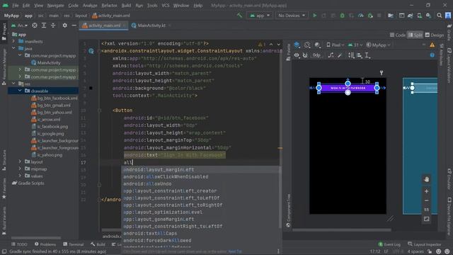Click the Make Project hammer icon
The height and width of the screenshot is (255, 453).
pos(239,16)
